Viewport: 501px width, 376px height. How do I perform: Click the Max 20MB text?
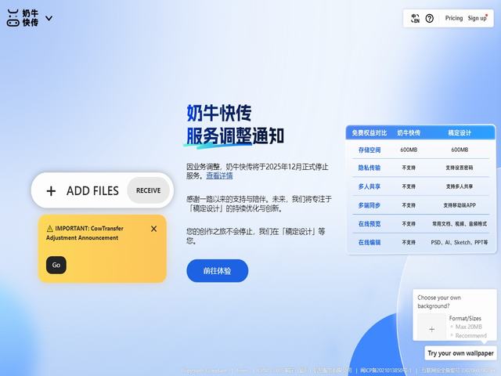(x=468, y=327)
